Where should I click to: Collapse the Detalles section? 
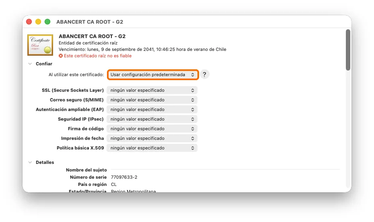tap(30, 162)
